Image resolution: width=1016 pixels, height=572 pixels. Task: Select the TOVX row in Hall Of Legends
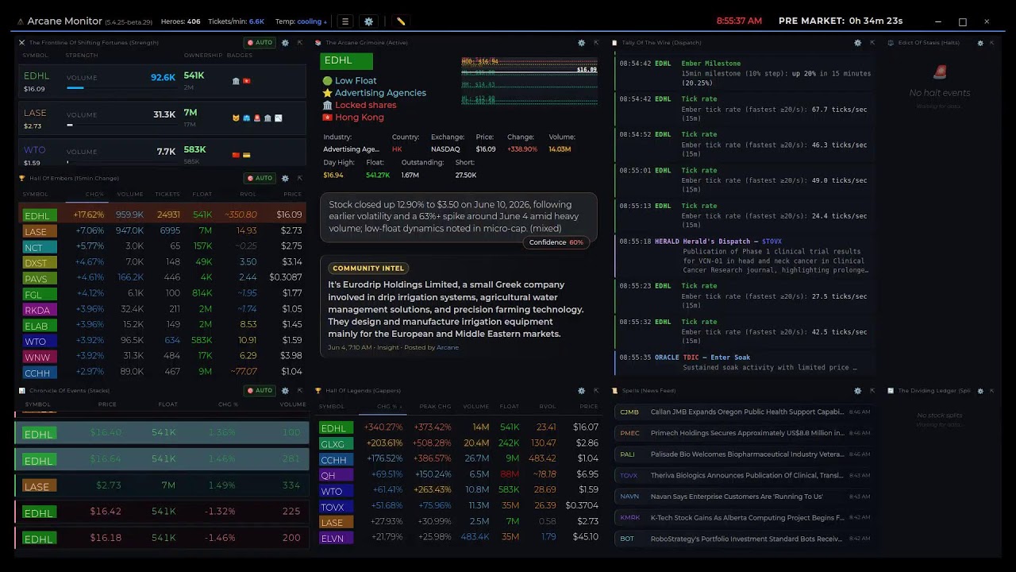[x=459, y=506]
